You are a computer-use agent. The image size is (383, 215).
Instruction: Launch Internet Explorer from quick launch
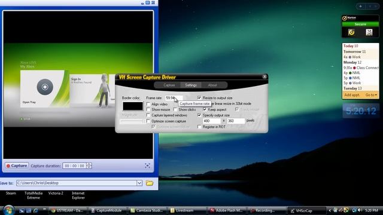point(36,210)
